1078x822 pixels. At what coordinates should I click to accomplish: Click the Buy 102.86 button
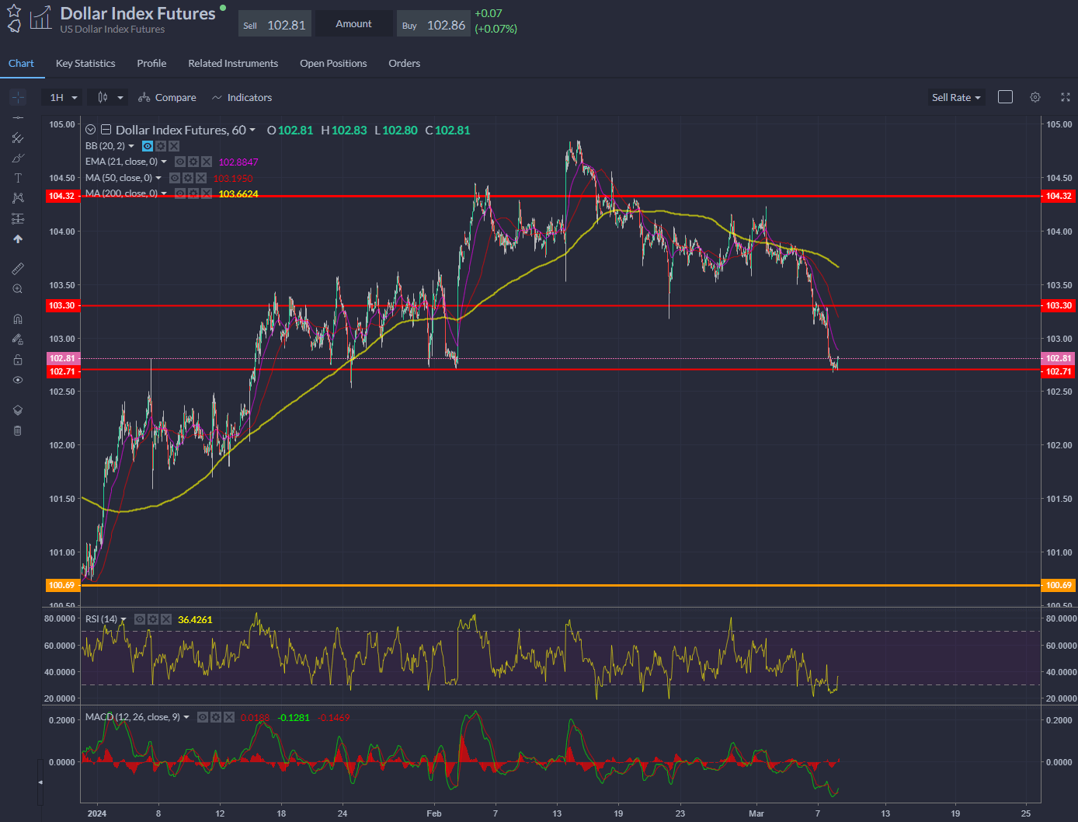(x=433, y=23)
